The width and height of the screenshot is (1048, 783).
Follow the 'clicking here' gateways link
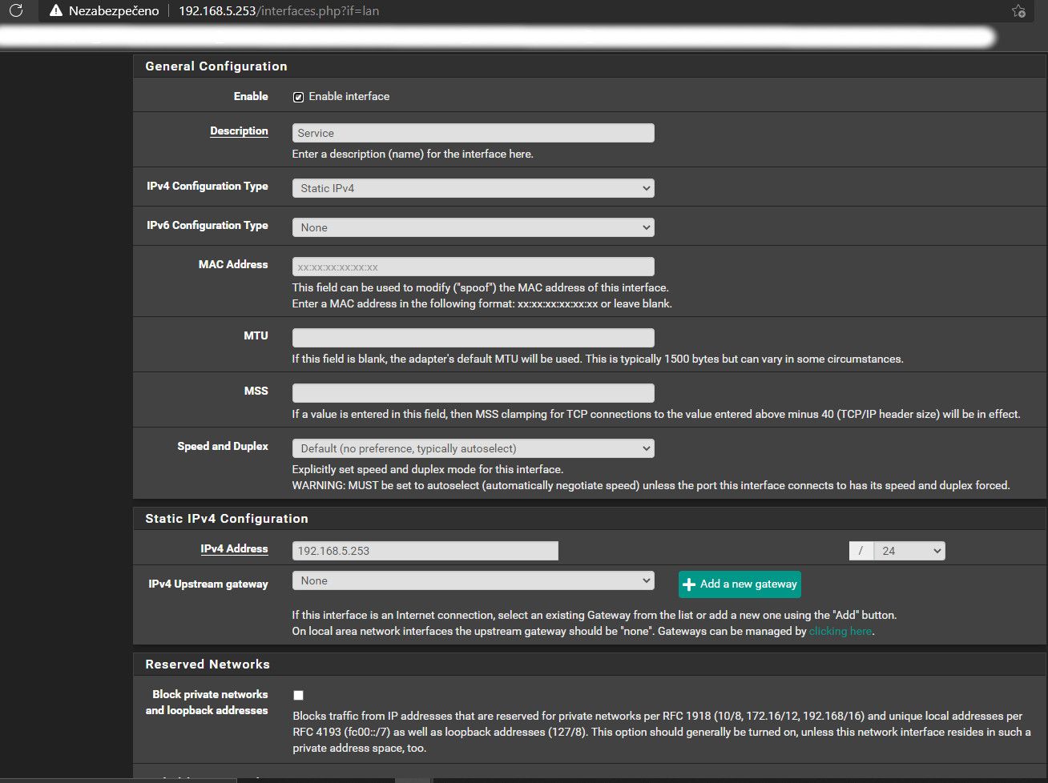click(840, 631)
